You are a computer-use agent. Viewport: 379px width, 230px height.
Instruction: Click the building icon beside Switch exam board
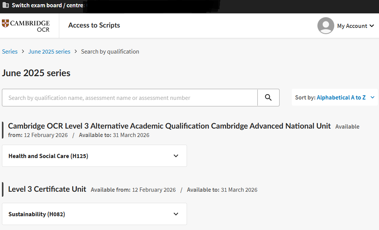[x=5, y=5]
